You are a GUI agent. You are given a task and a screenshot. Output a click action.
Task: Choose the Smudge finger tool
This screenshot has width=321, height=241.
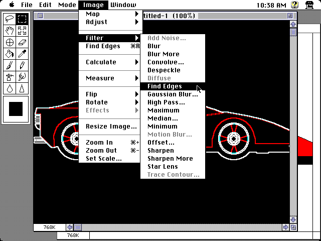pos(22,77)
